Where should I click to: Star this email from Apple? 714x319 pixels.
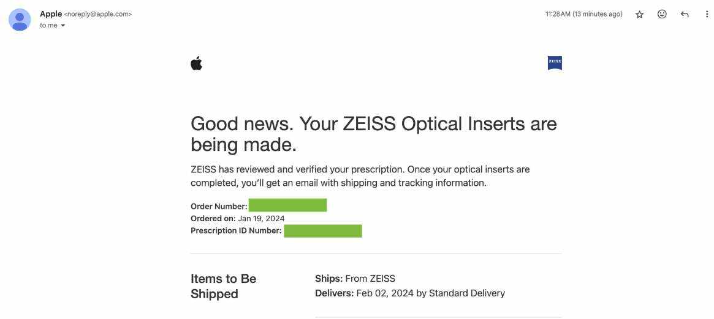[639, 14]
